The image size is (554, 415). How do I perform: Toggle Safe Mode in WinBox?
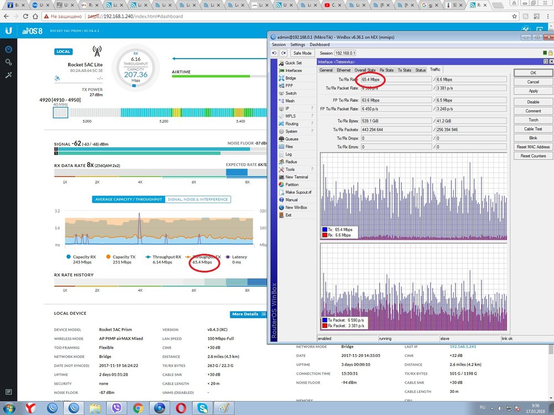301,53
